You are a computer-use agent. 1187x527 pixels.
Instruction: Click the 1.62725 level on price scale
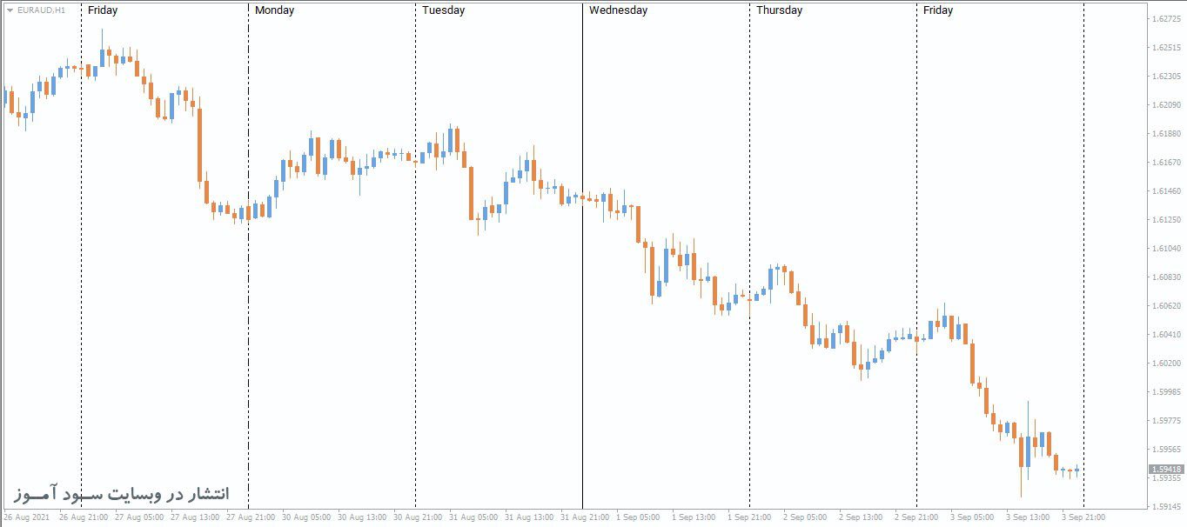(x=1165, y=18)
